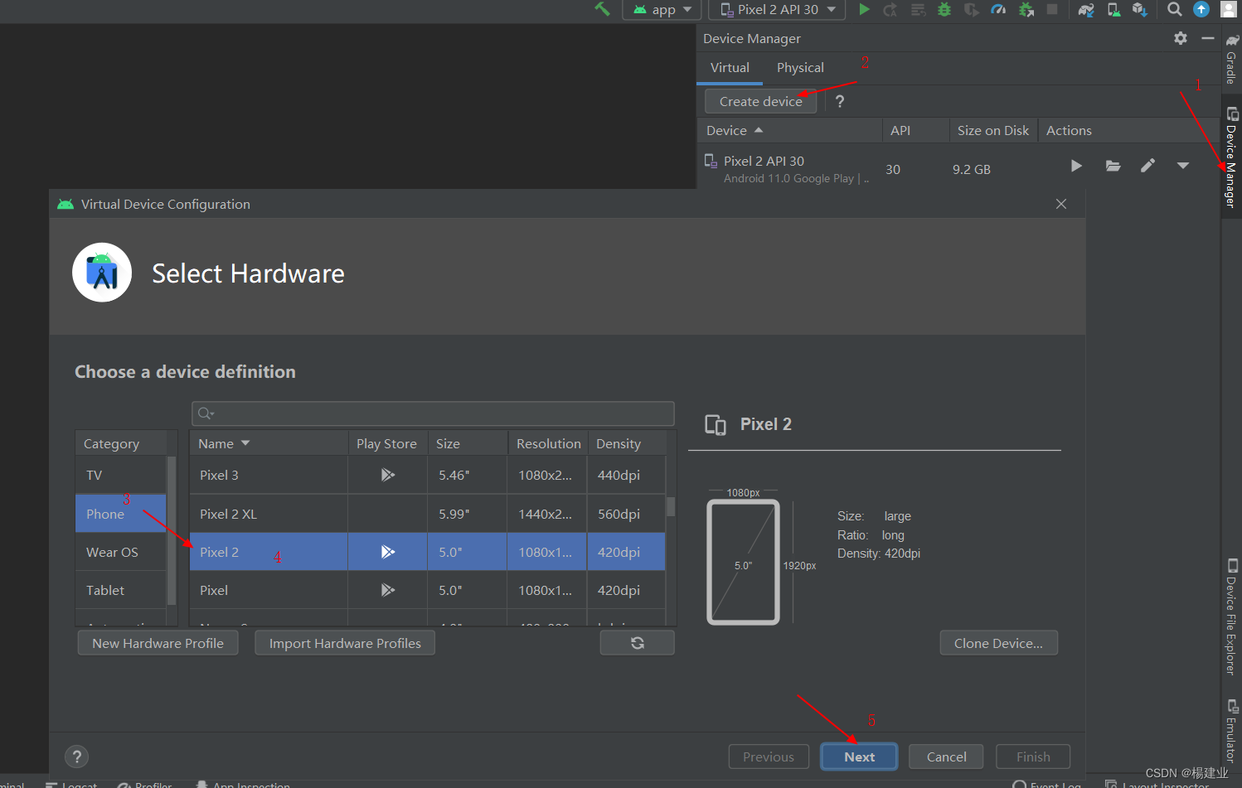Open the Emulator side tab
This screenshot has height=788, width=1242.
tap(1231, 731)
